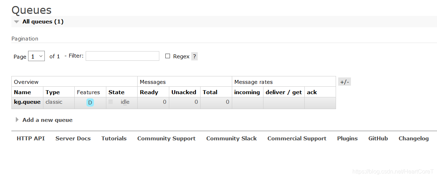437x178 pixels.
Task: Click the +/- columns toggle button
Action: [x=345, y=82]
